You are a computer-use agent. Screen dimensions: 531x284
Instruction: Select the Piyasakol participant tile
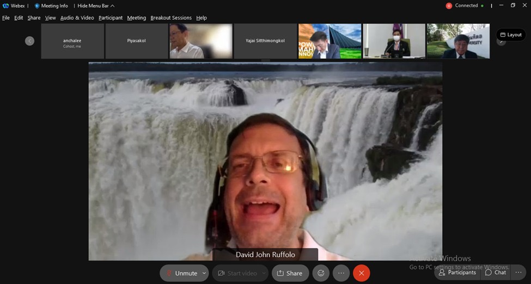[x=136, y=41]
